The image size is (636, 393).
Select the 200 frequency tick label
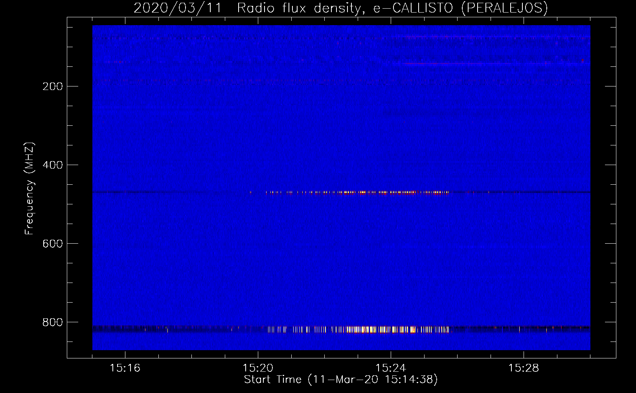(x=53, y=86)
